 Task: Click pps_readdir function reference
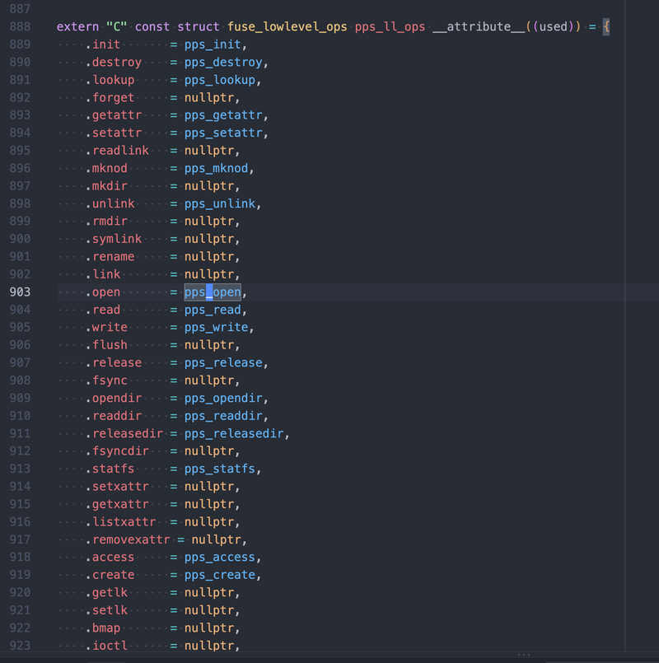(223, 416)
